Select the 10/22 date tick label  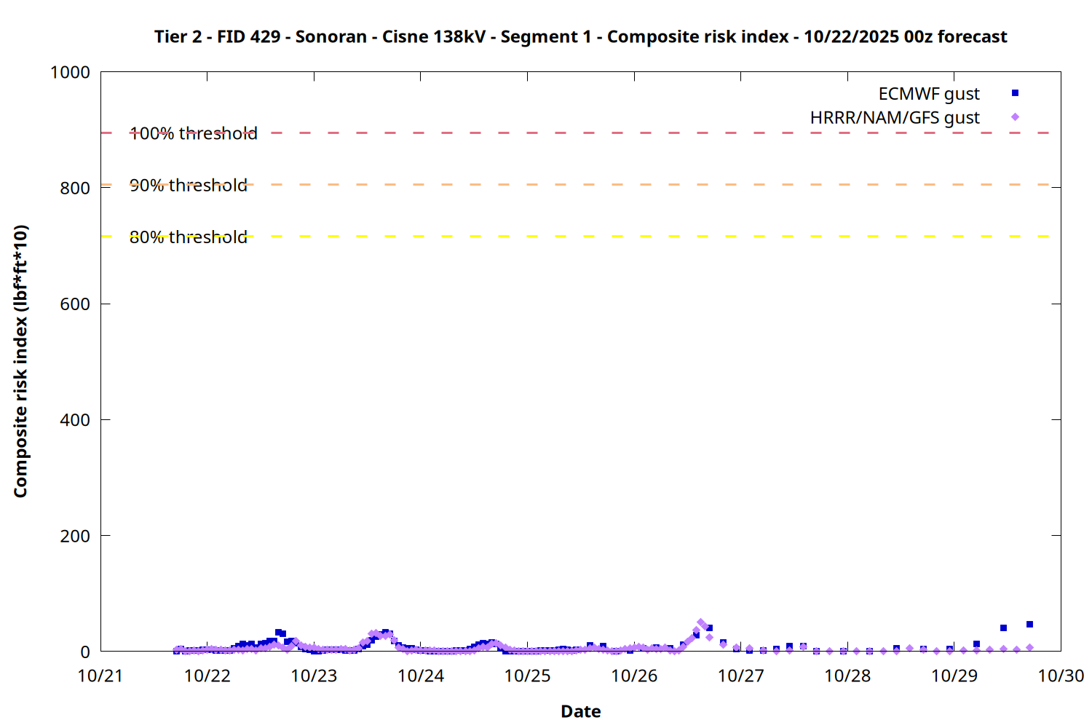pyautogui.click(x=207, y=676)
